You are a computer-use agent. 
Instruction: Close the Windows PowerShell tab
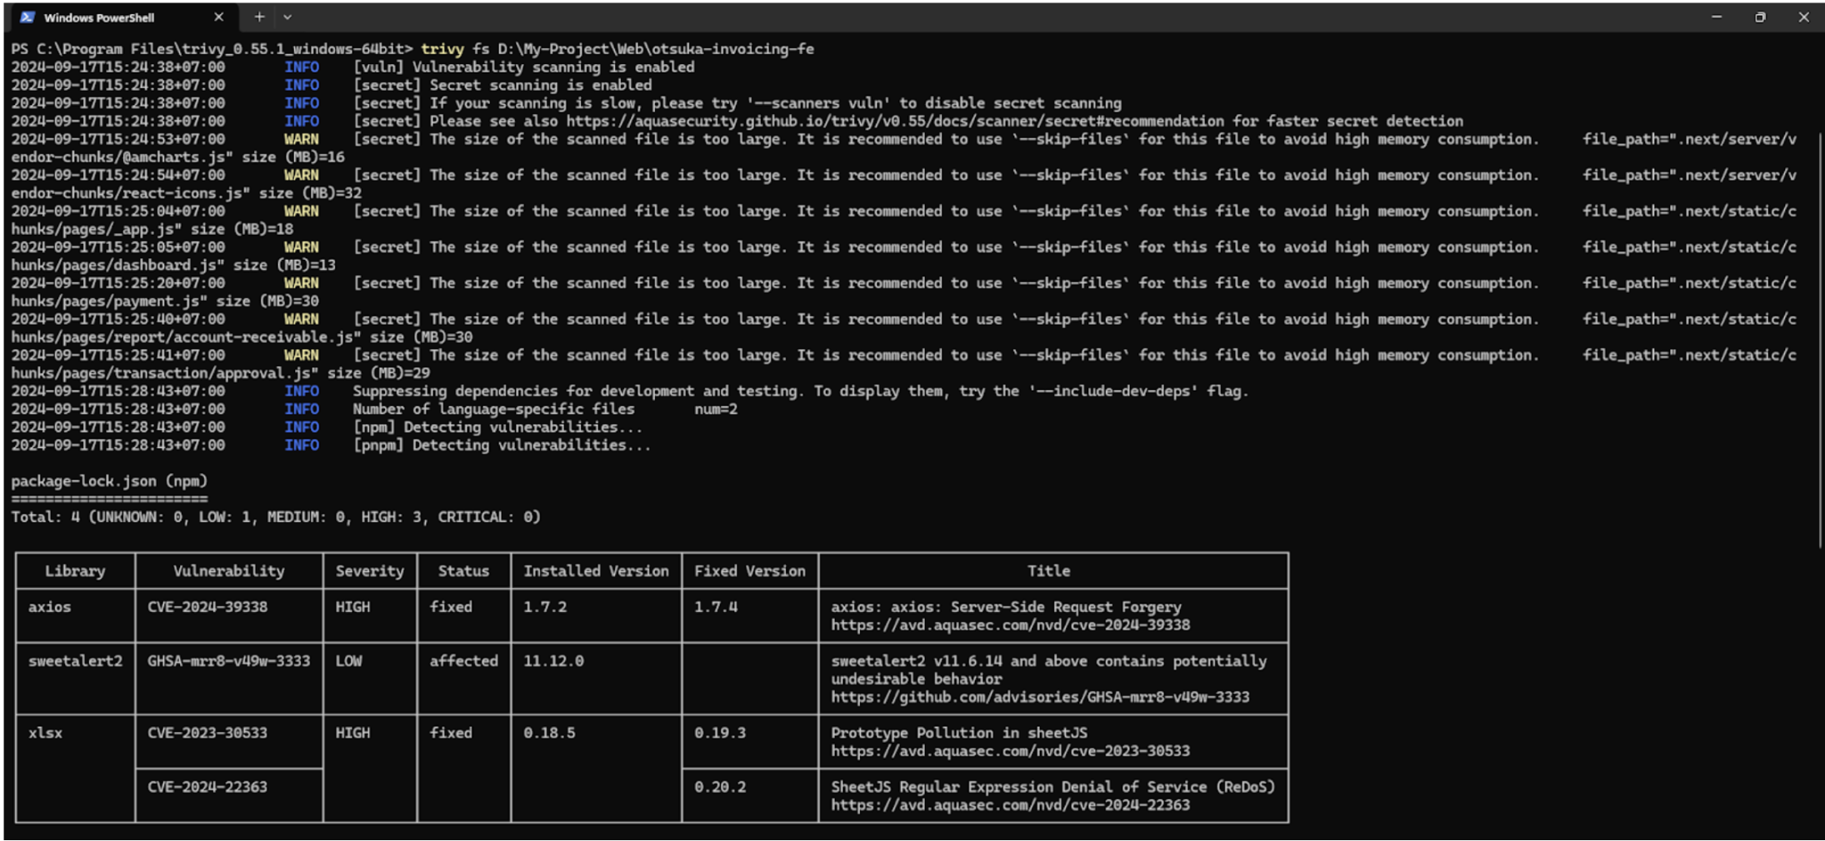pos(218,17)
